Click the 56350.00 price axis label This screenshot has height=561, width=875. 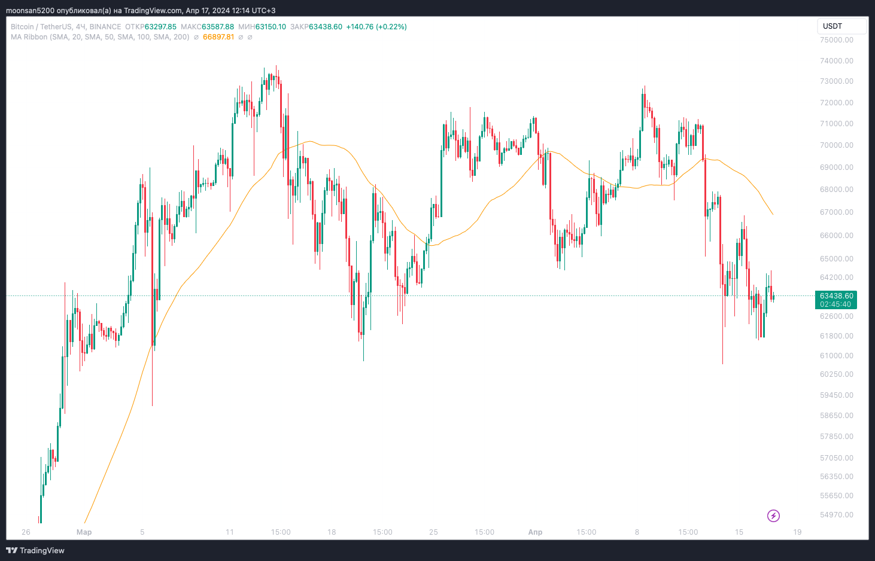pyautogui.click(x=837, y=477)
